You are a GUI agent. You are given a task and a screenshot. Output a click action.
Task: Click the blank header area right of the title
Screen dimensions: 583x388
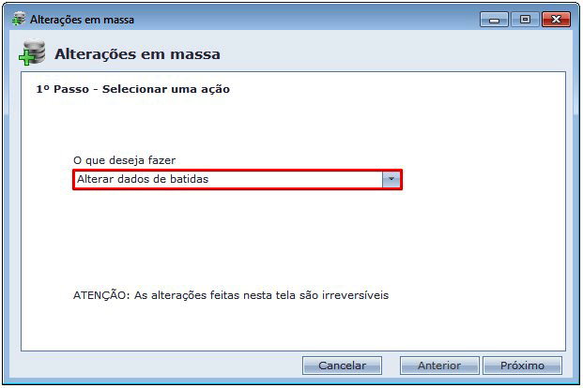[x=394, y=54]
